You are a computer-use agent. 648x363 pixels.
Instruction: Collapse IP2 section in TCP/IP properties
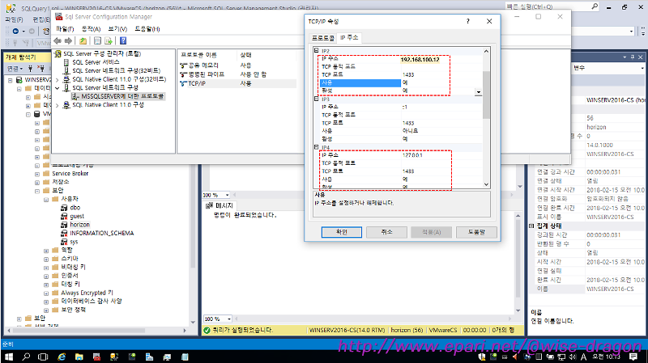(x=316, y=50)
